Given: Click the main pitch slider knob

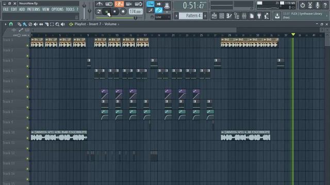Looking at the screenshot, I should click(90, 11).
